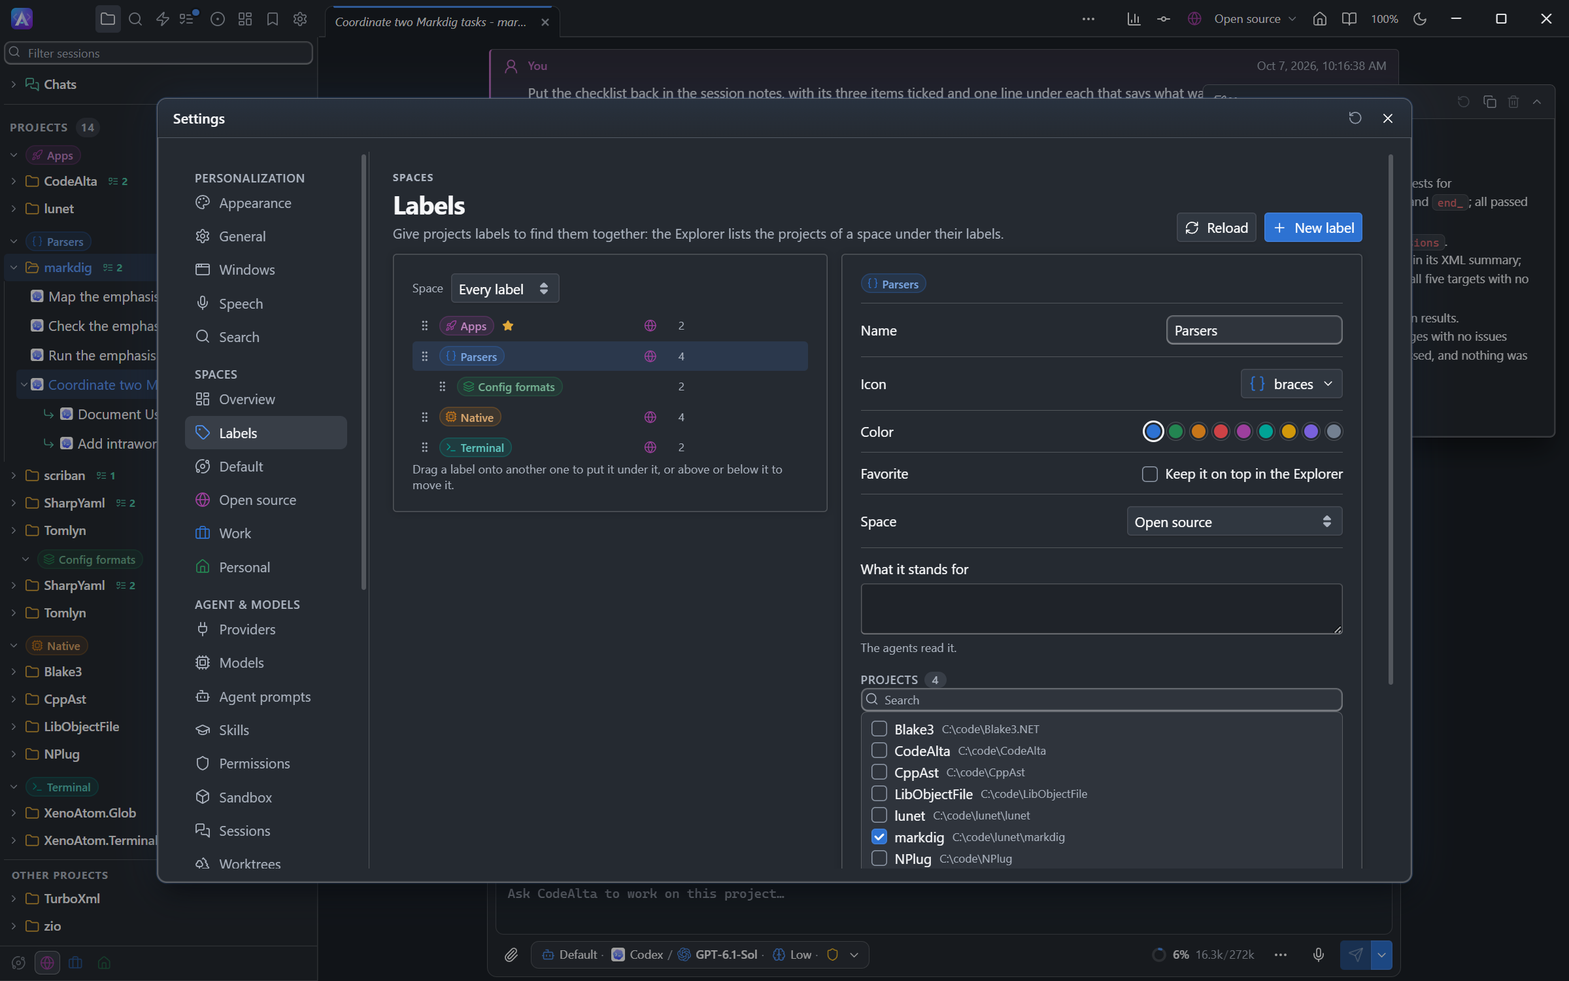The height and width of the screenshot is (981, 1569).
Task: Click the briefcase icon in bottom-left bar
Action: tap(76, 963)
